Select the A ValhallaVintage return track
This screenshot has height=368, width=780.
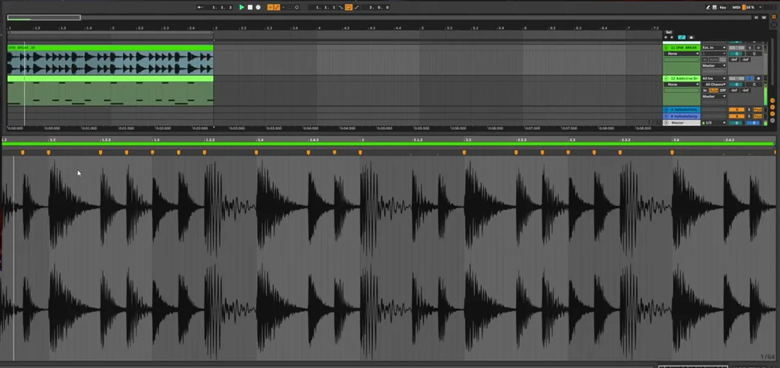click(681, 110)
